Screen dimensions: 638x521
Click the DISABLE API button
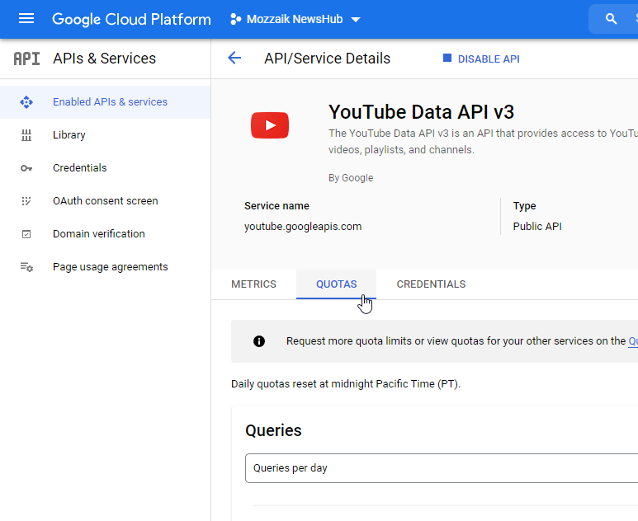tap(481, 59)
